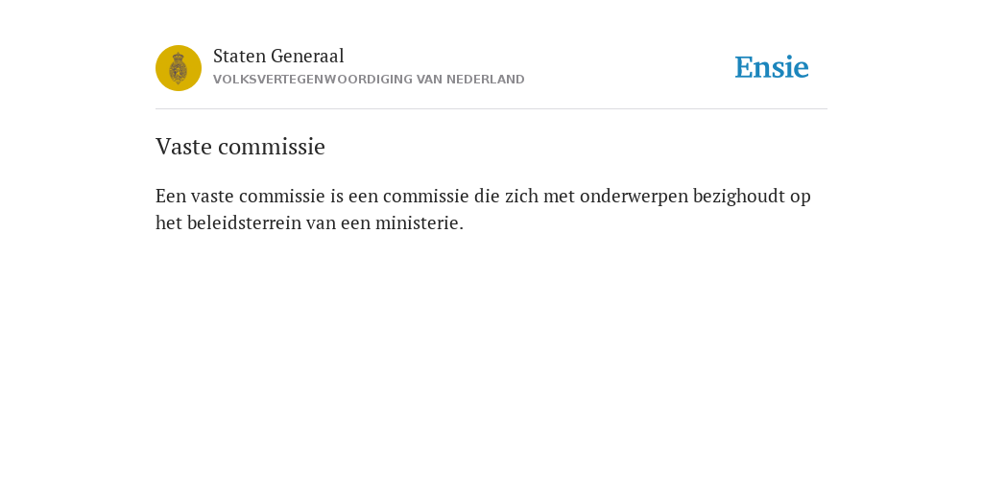Click the Vaste commissie heading
This screenshot has width=983, height=491.
[240, 147]
